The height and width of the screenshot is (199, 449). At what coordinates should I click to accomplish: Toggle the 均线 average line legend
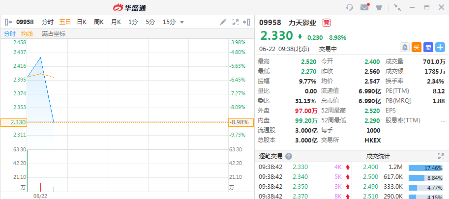[x=27, y=34]
